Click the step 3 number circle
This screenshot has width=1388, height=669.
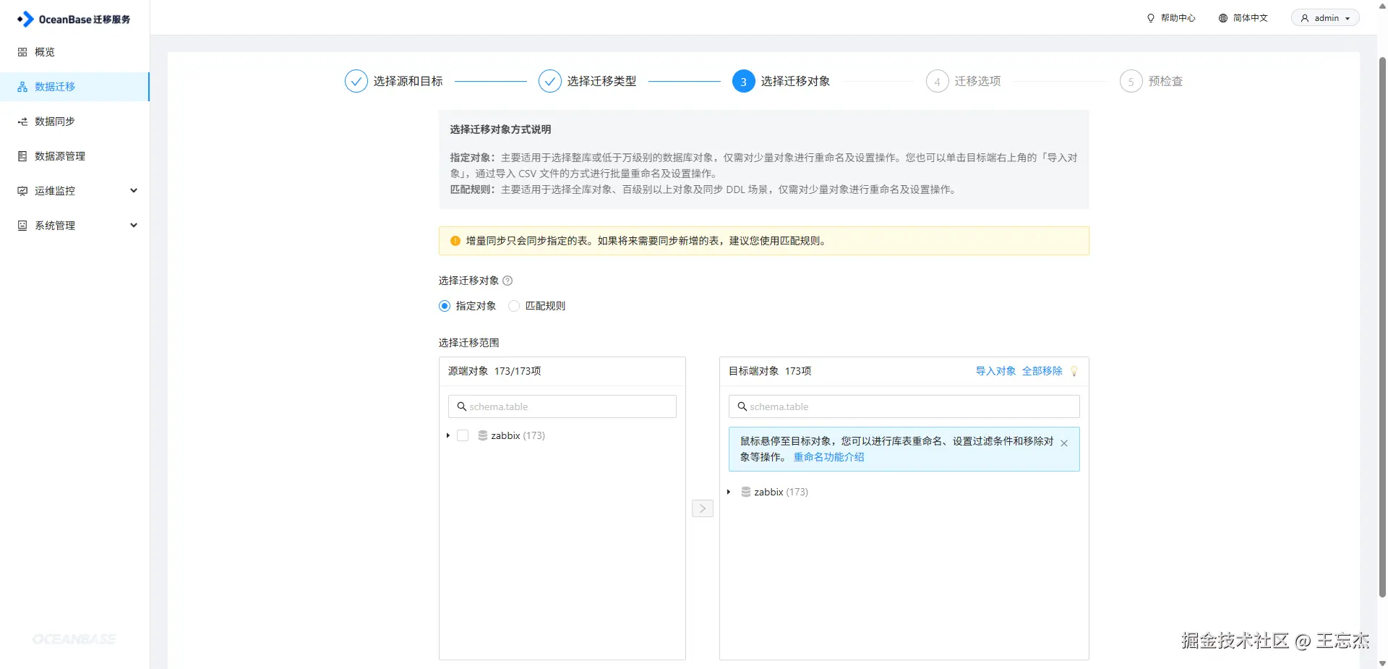point(744,81)
